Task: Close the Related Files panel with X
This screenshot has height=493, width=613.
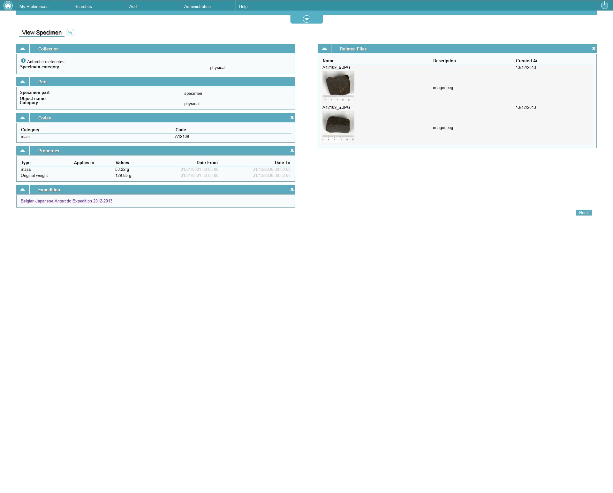Action: [x=594, y=49]
